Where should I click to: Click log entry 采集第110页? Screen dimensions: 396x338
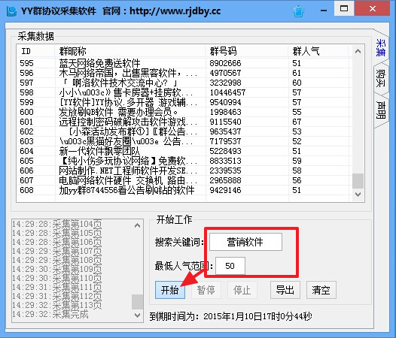click(x=56, y=278)
